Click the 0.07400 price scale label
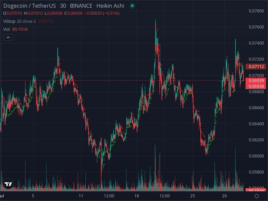Screen dimensions: 268x201 click(x=256, y=43)
